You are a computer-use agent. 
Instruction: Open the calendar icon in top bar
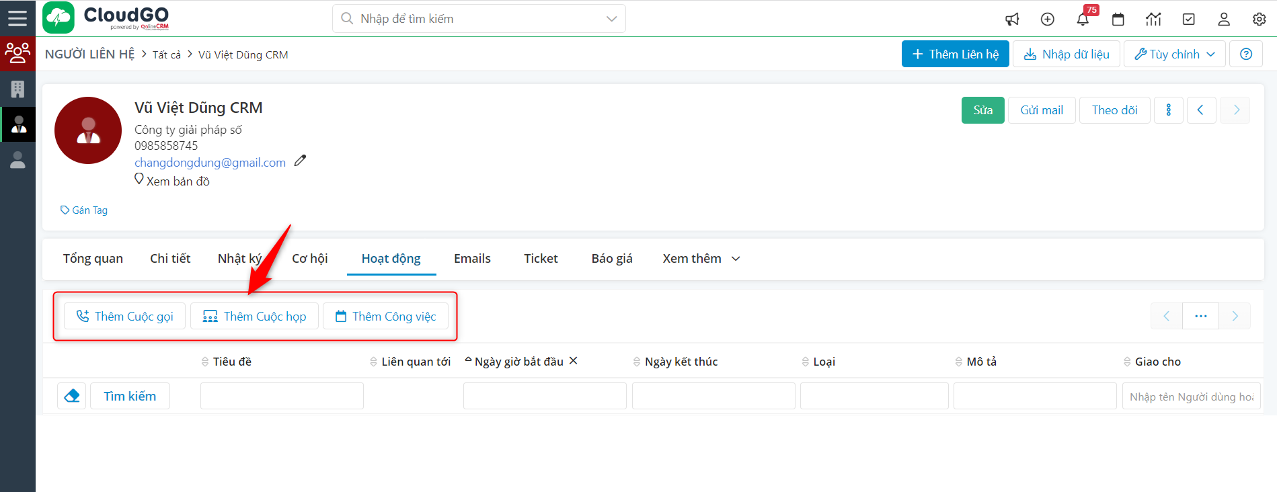[1118, 19]
